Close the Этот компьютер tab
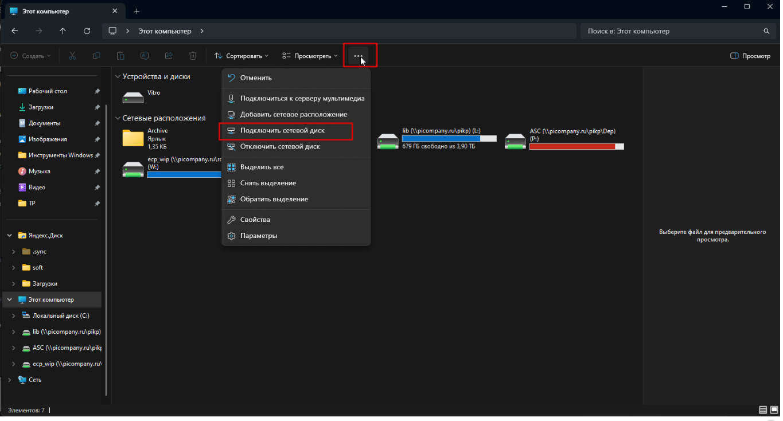Viewport: 783px width, 421px height. pos(115,11)
